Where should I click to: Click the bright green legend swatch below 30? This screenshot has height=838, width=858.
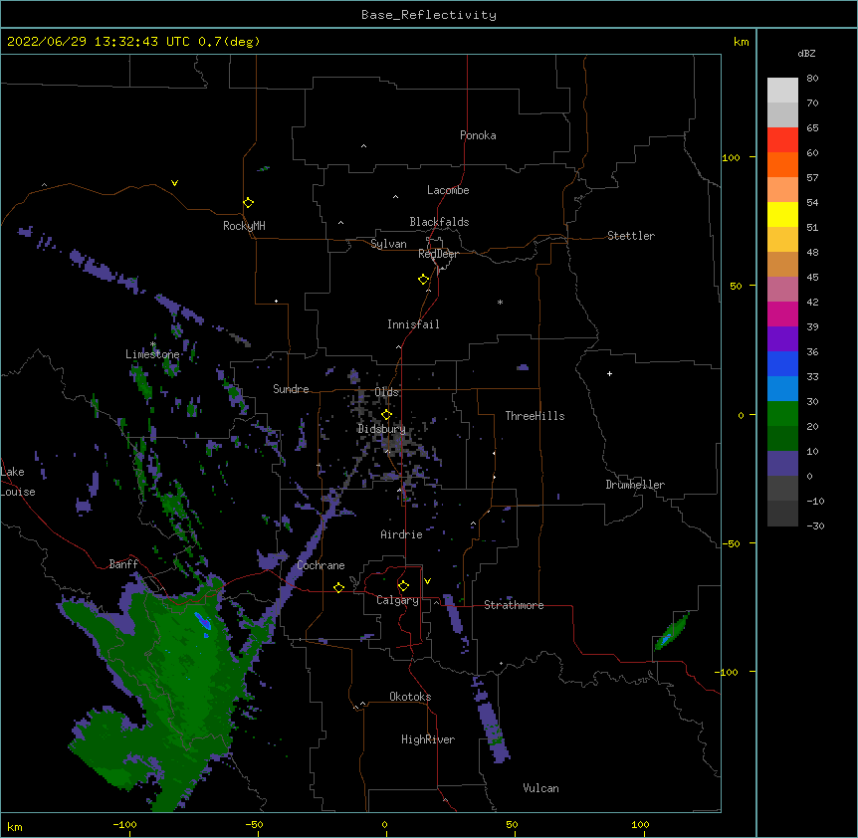pos(782,414)
